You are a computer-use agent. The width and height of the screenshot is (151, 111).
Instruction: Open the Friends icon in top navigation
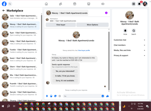coord(60,4)
